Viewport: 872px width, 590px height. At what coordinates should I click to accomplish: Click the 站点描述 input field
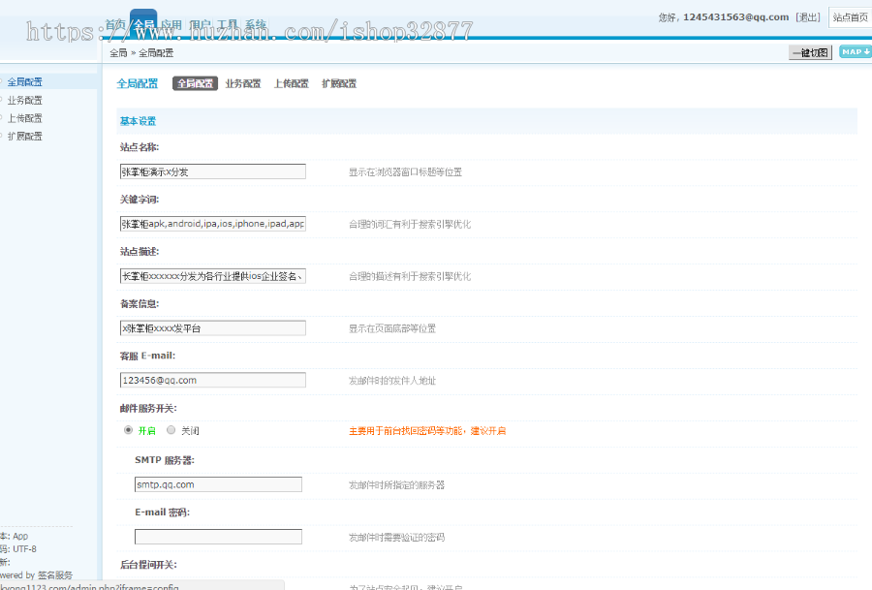(213, 276)
